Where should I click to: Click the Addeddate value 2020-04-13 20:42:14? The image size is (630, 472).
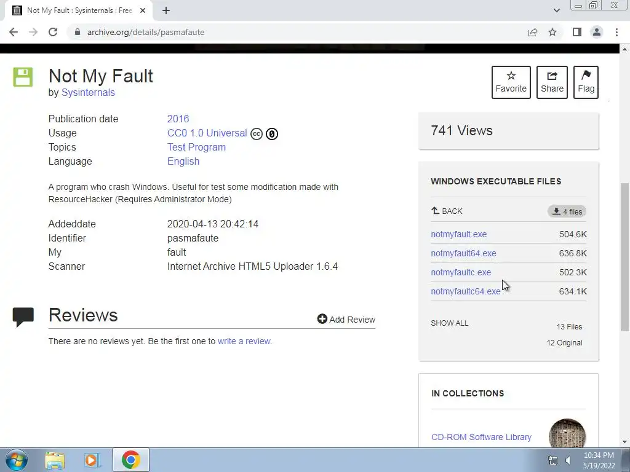point(212,224)
